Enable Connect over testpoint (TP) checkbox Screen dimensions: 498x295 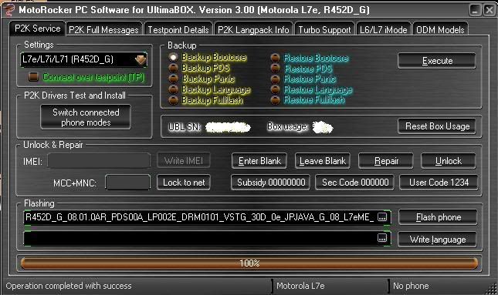33,77
